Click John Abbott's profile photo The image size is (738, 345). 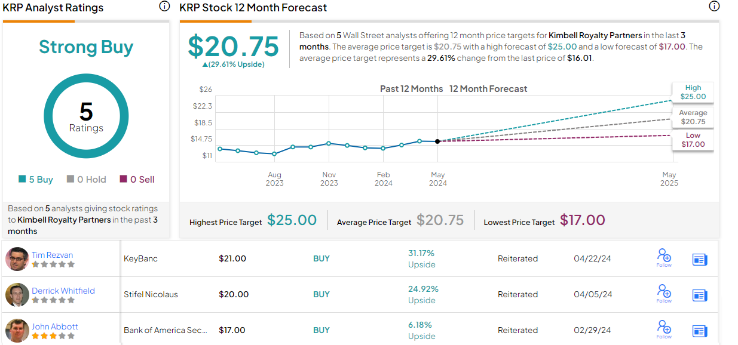(x=17, y=331)
